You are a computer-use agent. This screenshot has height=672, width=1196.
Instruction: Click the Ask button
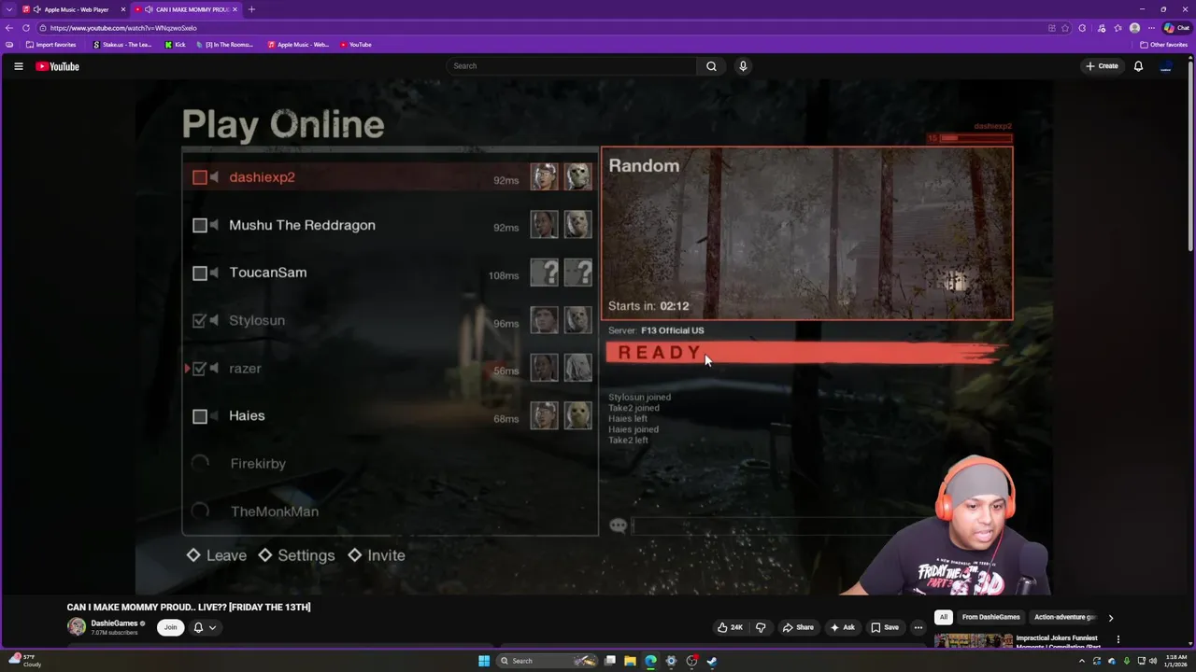pyautogui.click(x=842, y=627)
